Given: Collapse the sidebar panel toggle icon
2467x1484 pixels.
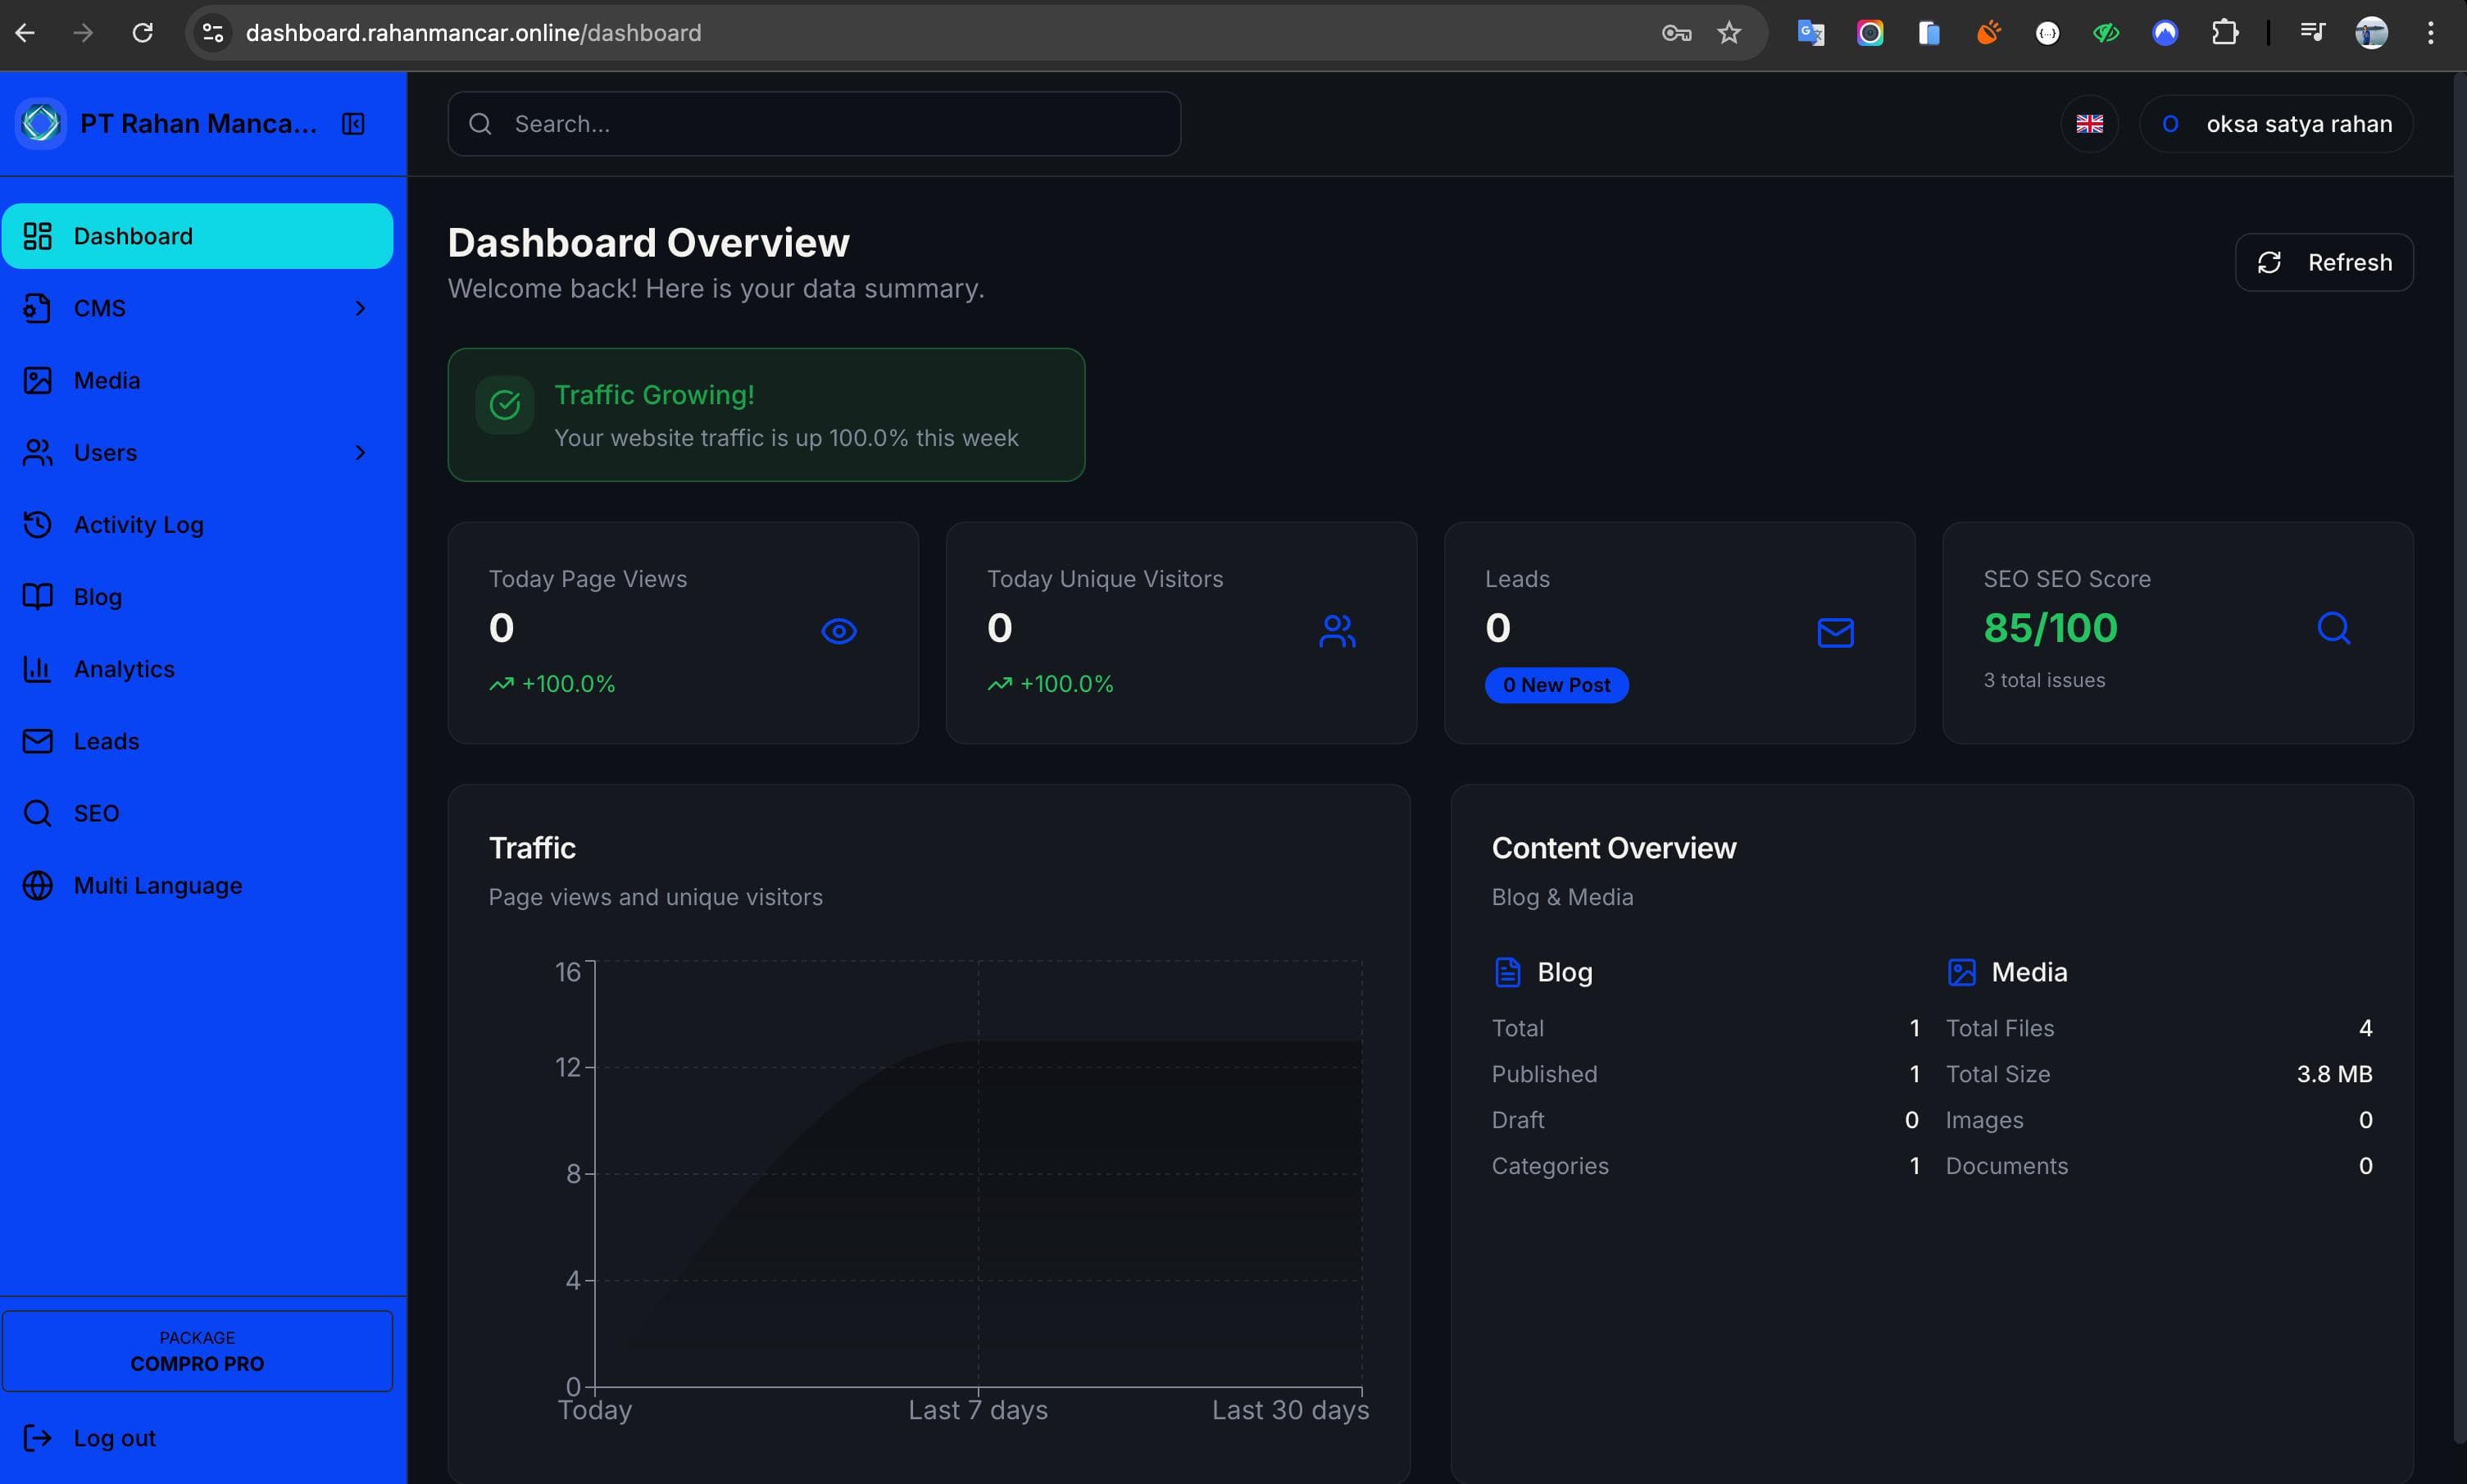Looking at the screenshot, I should [x=353, y=124].
